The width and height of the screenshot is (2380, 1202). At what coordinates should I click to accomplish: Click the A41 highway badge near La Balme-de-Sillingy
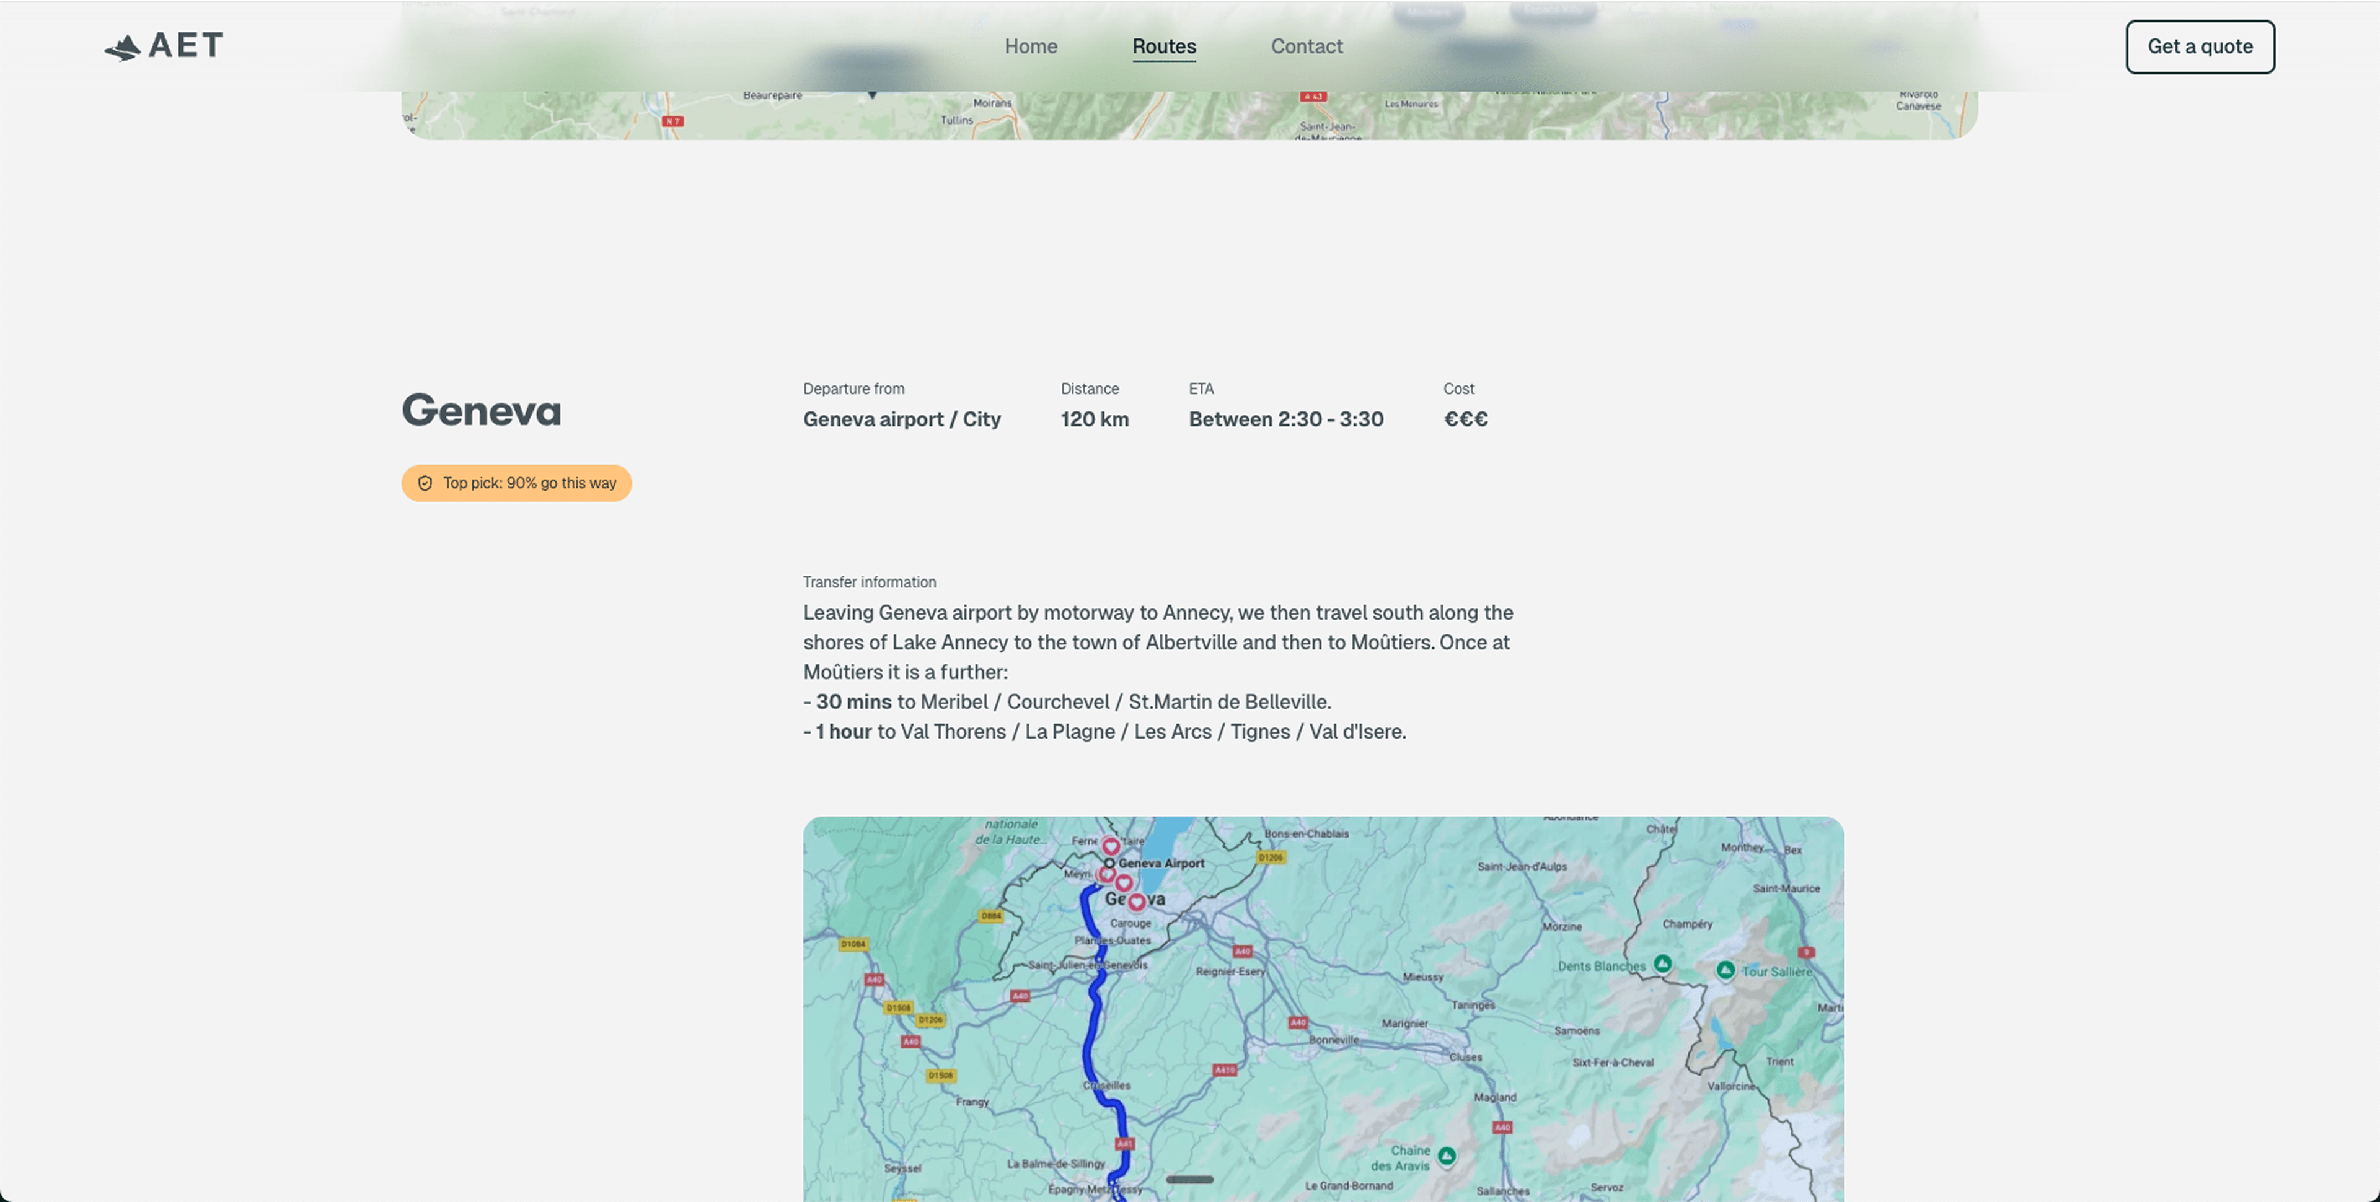[1126, 1145]
